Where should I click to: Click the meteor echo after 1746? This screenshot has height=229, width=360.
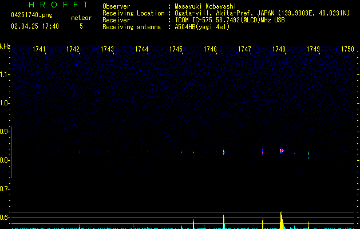pos(224,152)
